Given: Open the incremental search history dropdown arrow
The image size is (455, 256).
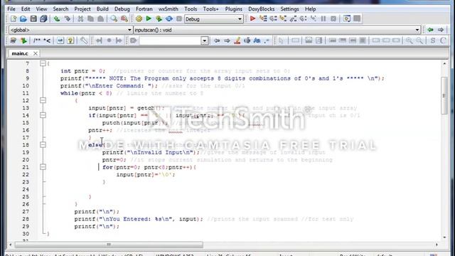Looking at the screenshot, I should pos(205,41).
